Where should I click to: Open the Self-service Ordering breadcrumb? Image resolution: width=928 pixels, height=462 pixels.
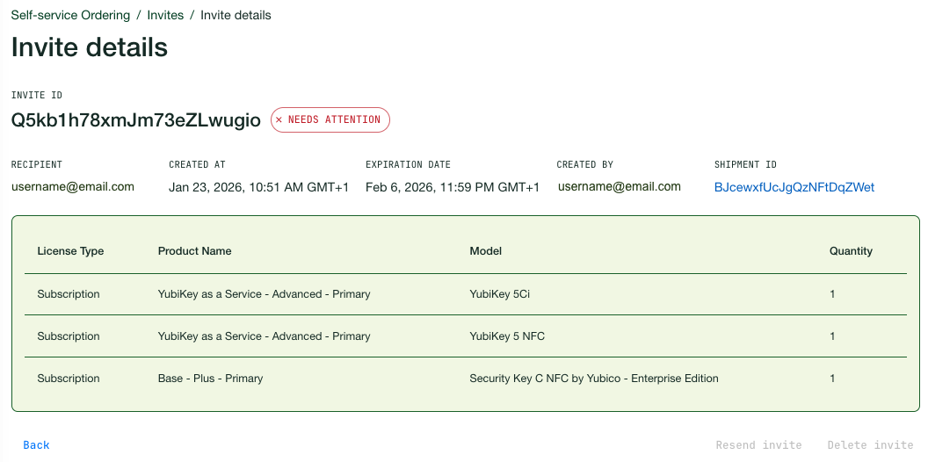coord(70,15)
